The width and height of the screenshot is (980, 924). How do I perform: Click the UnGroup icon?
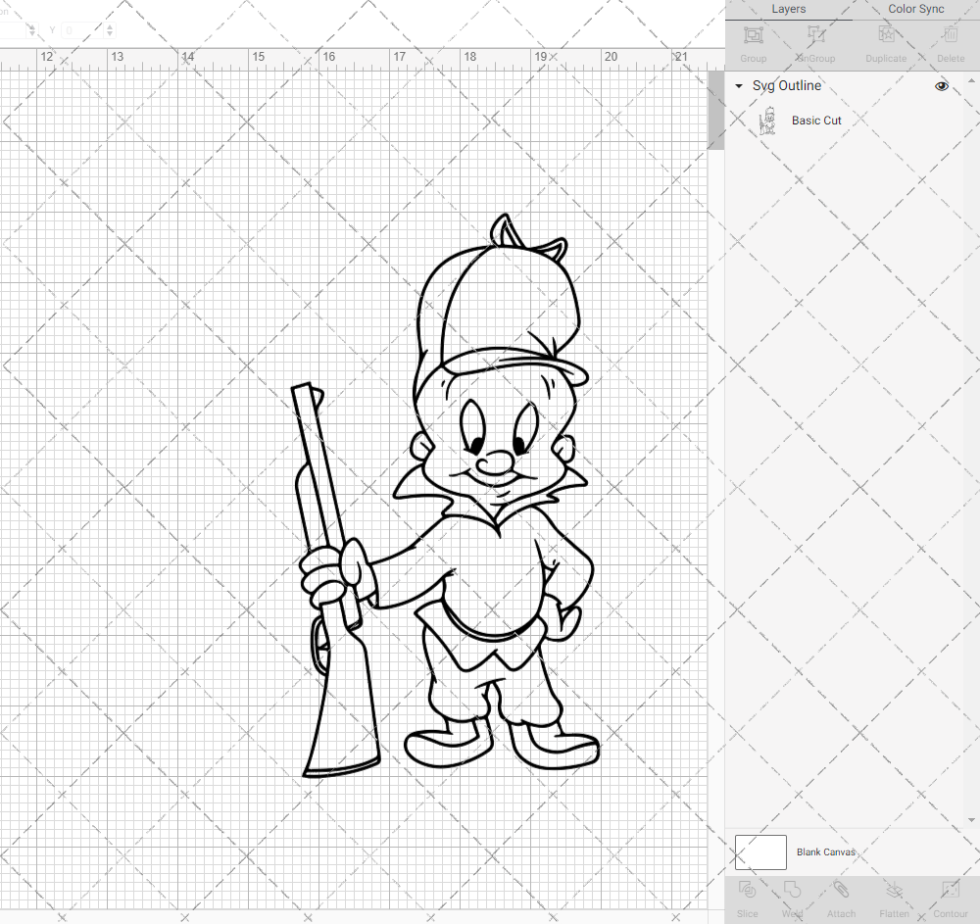[x=815, y=35]
